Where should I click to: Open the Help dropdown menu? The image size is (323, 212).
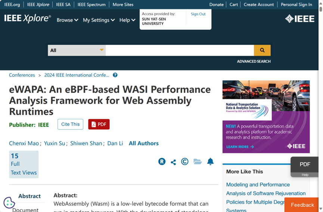(127, 20)
